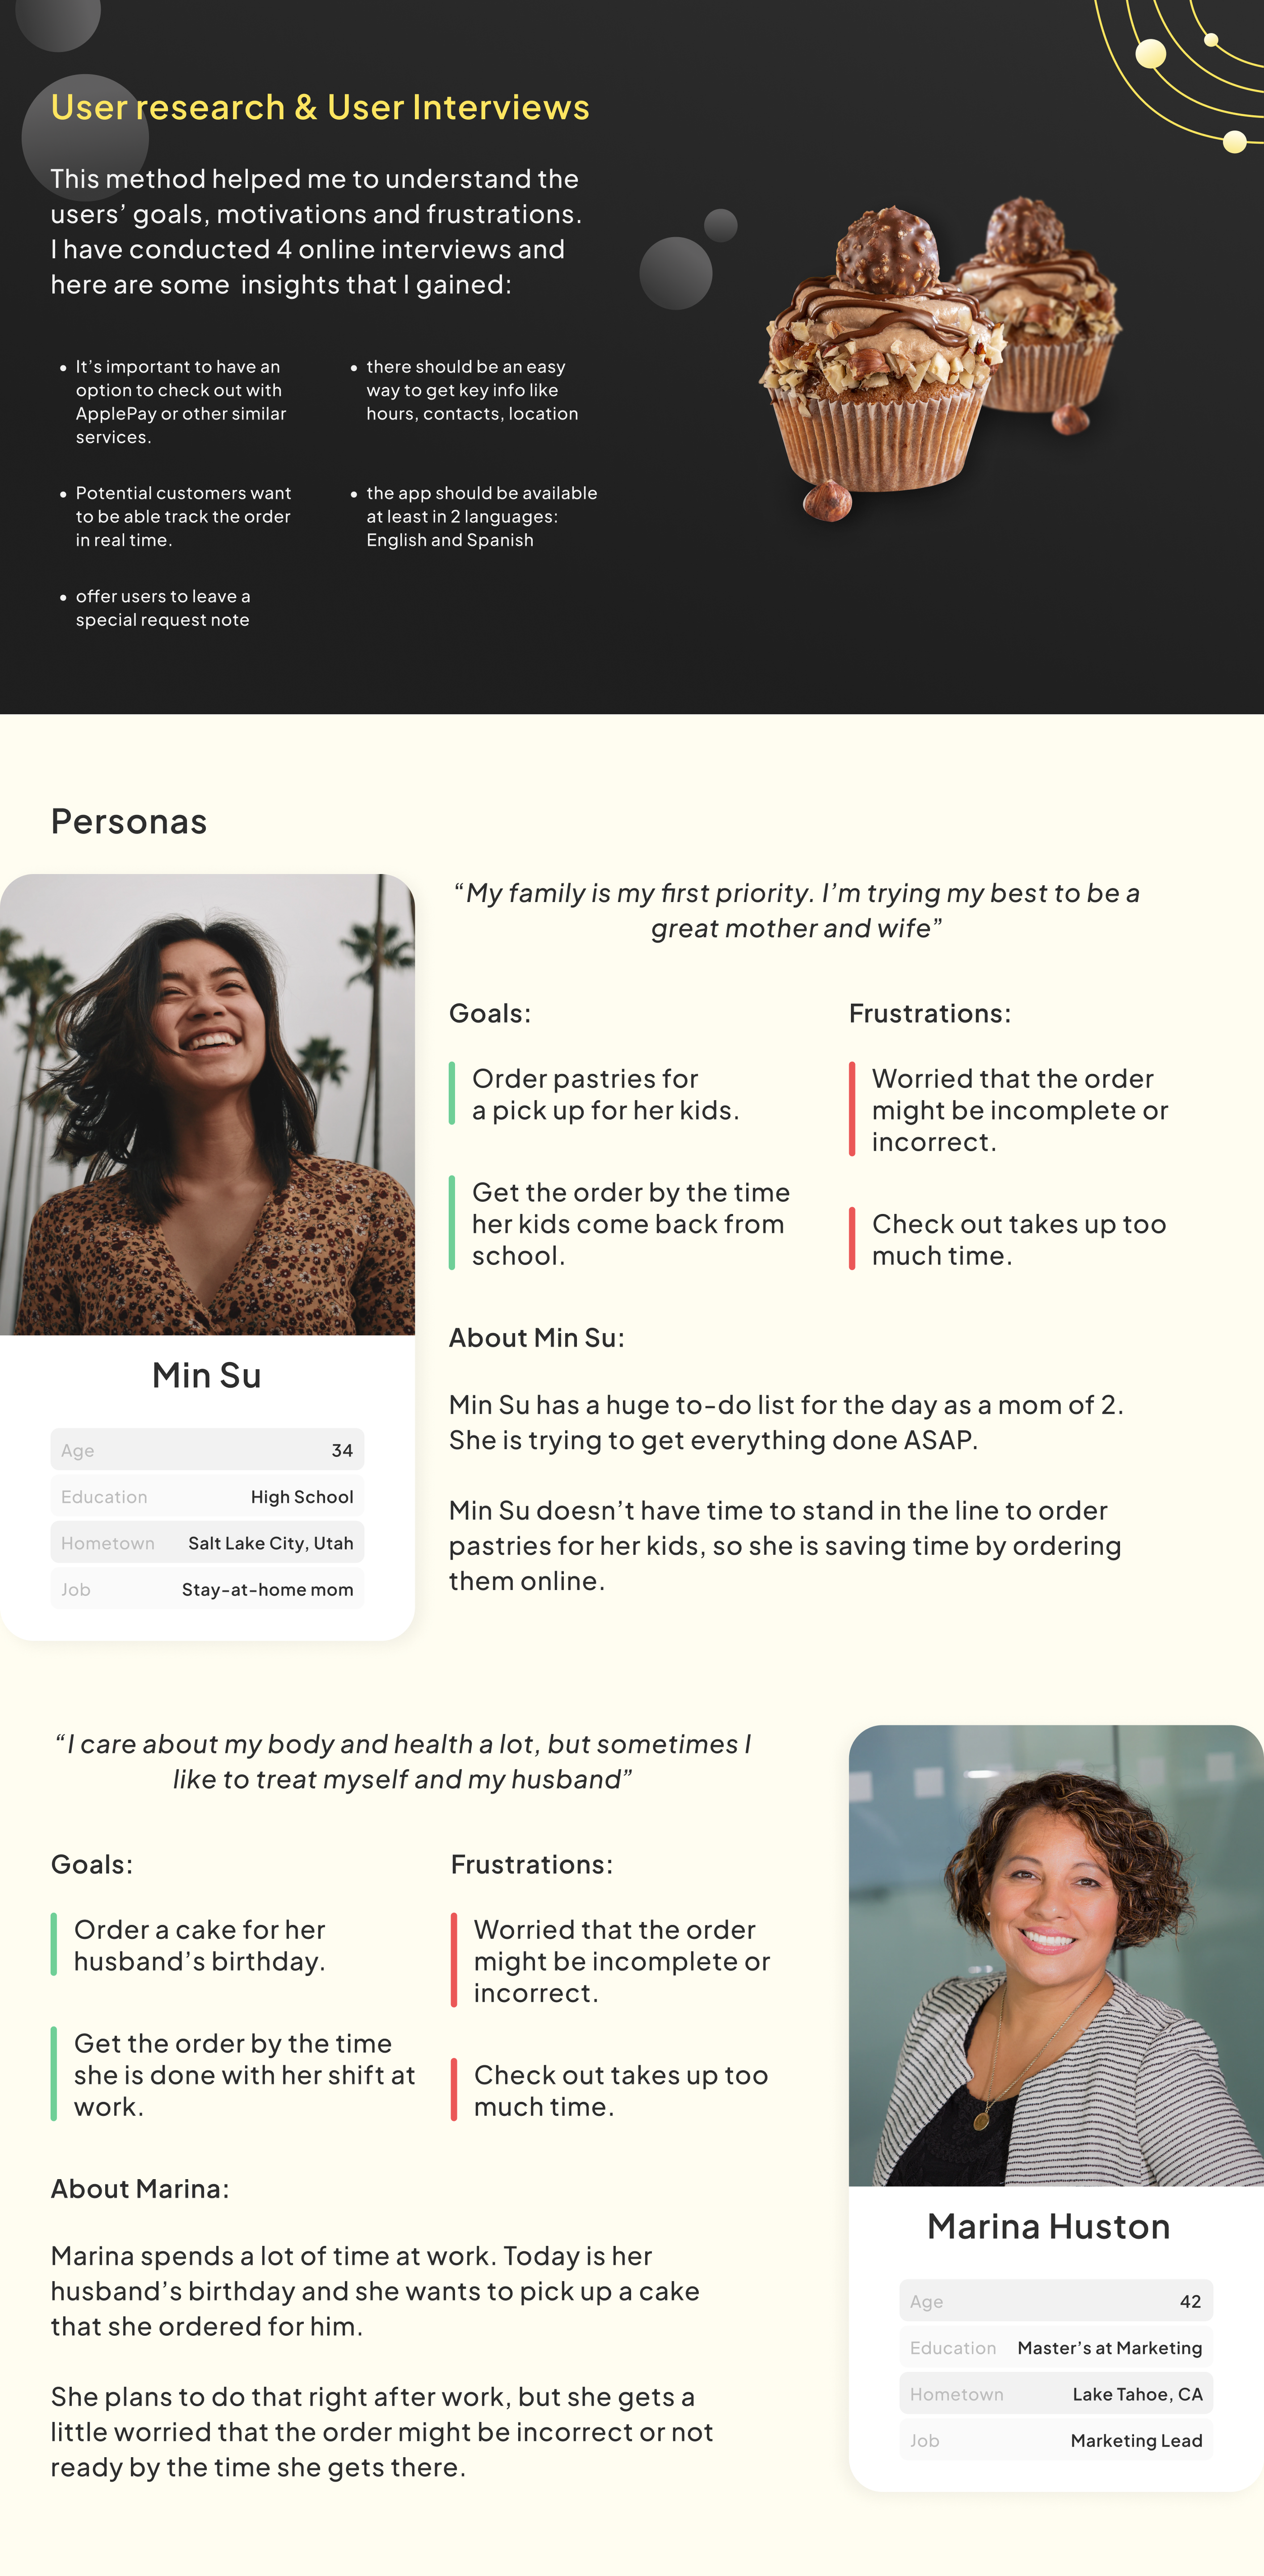Select the 'User research & User Interviews' heading

pyautogui.click(x=320, y=108)
